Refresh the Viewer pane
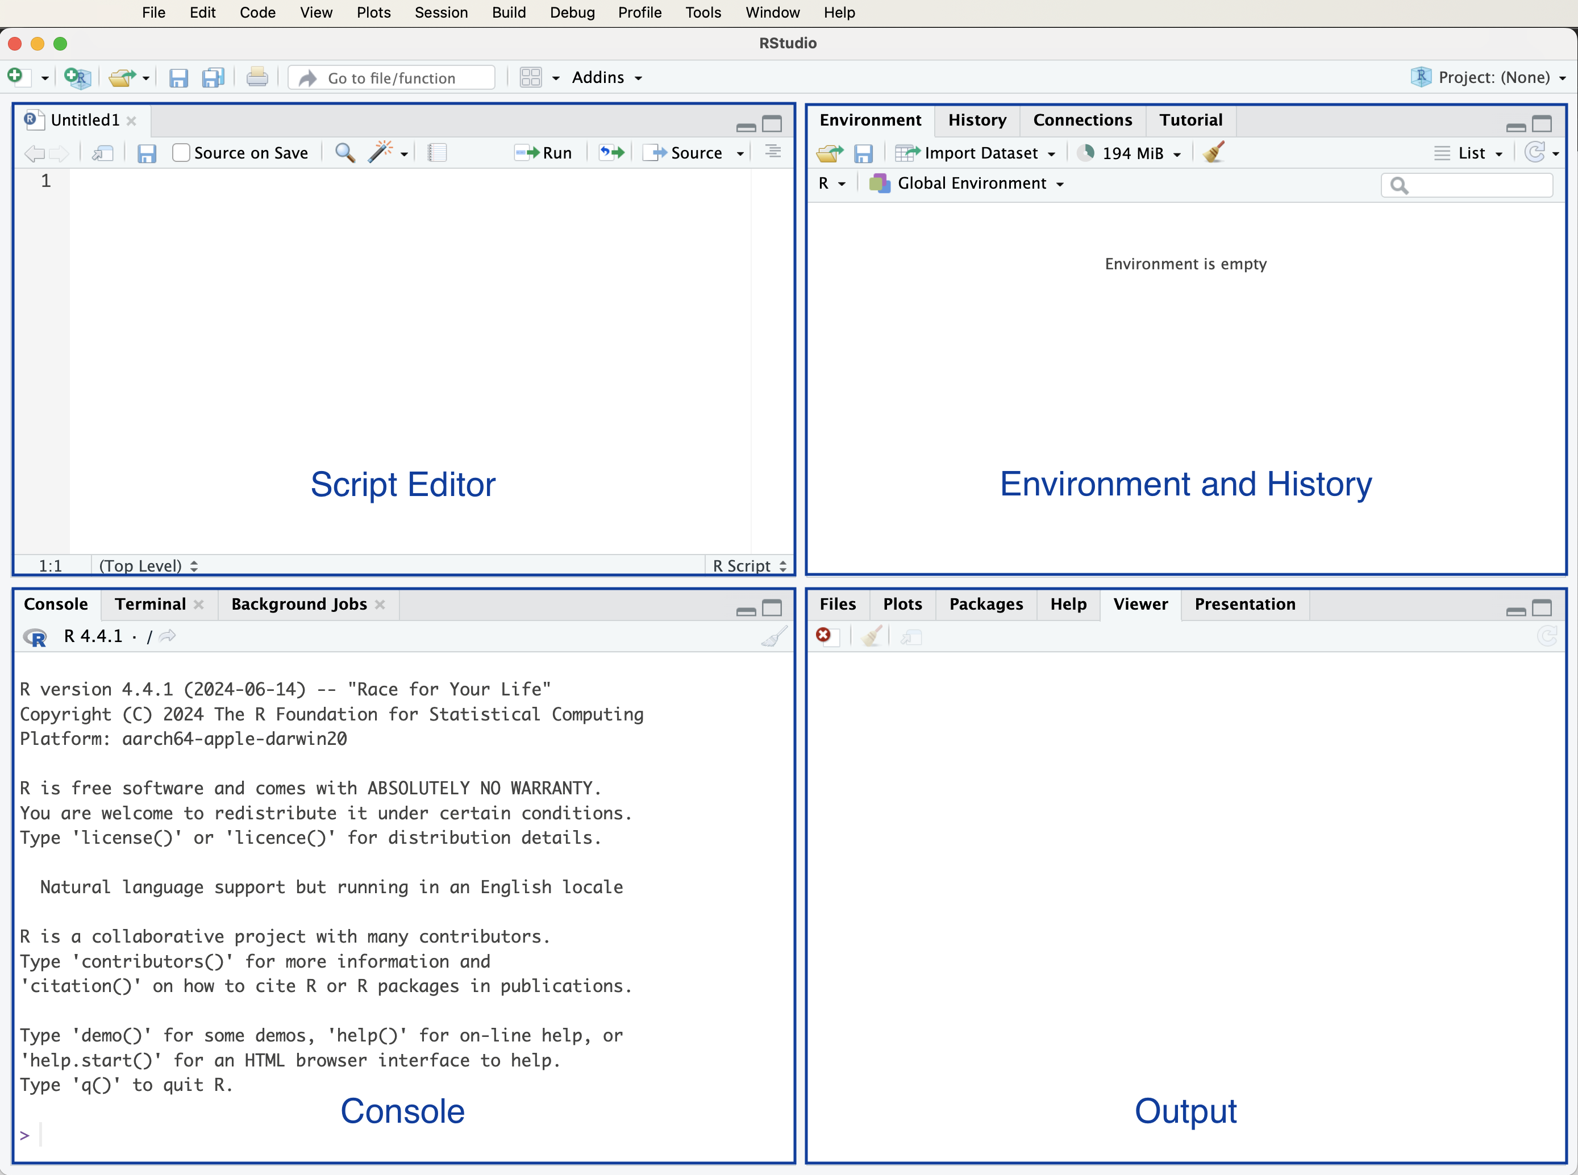 (x=1547, y=636)
